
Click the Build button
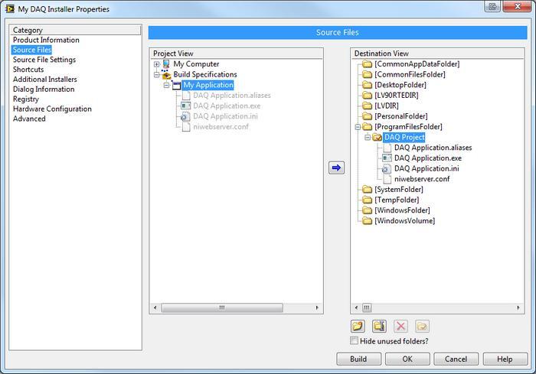click(x=358, y=359)
